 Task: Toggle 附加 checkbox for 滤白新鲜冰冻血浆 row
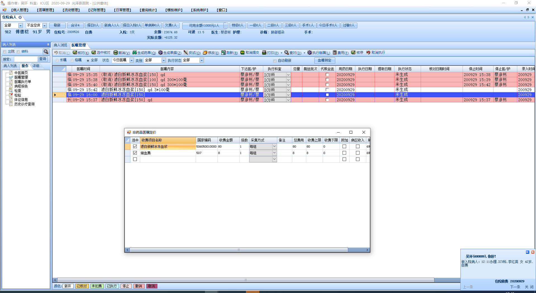point(344,146)
